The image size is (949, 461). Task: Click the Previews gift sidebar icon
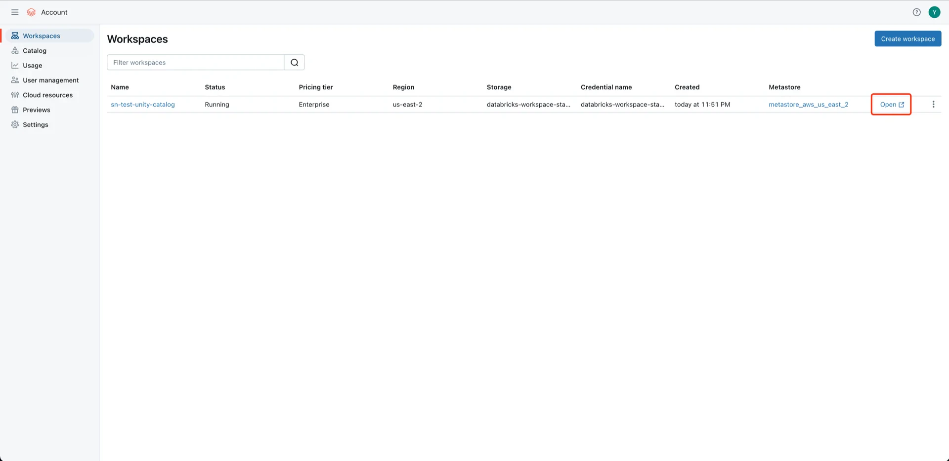pyautogui.click(x=15, y=110)
